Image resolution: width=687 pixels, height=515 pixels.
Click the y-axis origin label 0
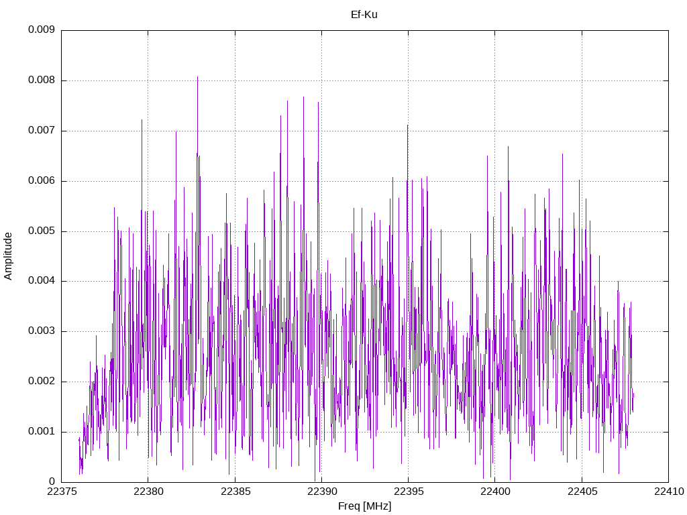(52, 481)
